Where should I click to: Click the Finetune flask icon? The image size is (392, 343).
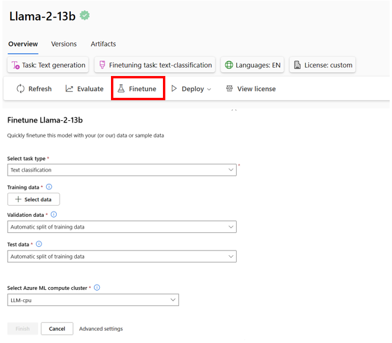(x=121, y=89)
